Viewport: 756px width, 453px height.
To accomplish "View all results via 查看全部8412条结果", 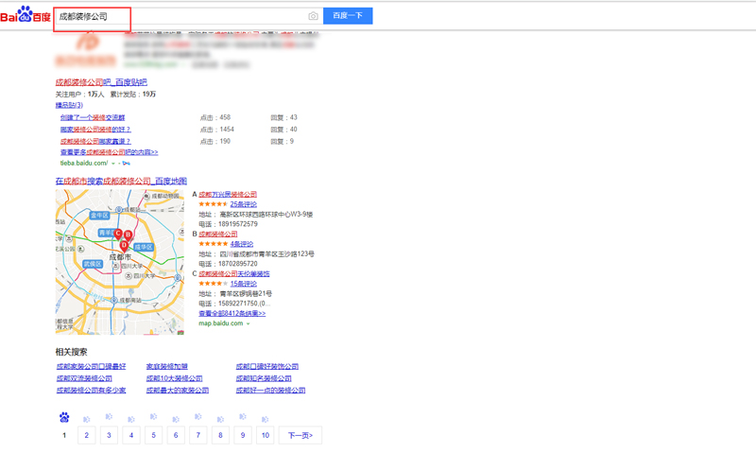I will [232, 313].
